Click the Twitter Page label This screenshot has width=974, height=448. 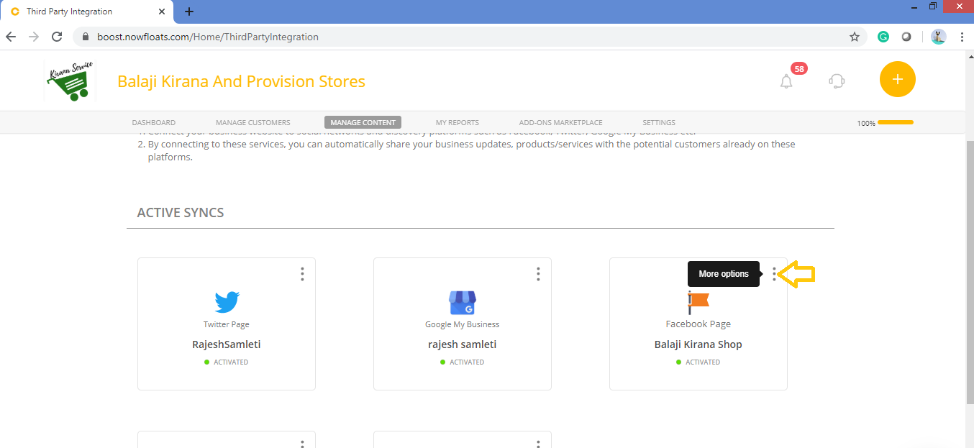pyautogui.click(x=227, y=324)
